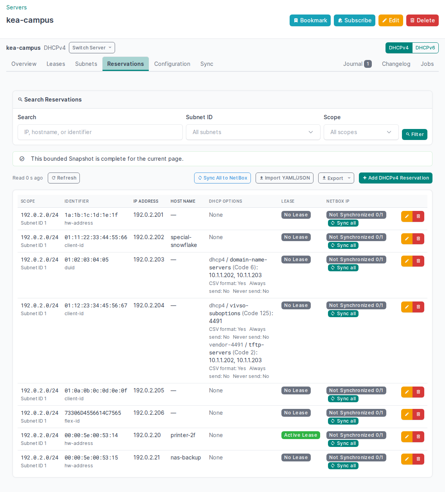Open the Overview tab
This screenshot has height=492, width=445.
(x=24, y=64)
